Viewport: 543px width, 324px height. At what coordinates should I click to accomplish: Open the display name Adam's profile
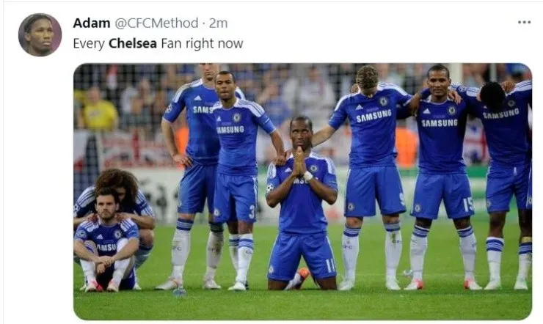click(x=92, y=23)
